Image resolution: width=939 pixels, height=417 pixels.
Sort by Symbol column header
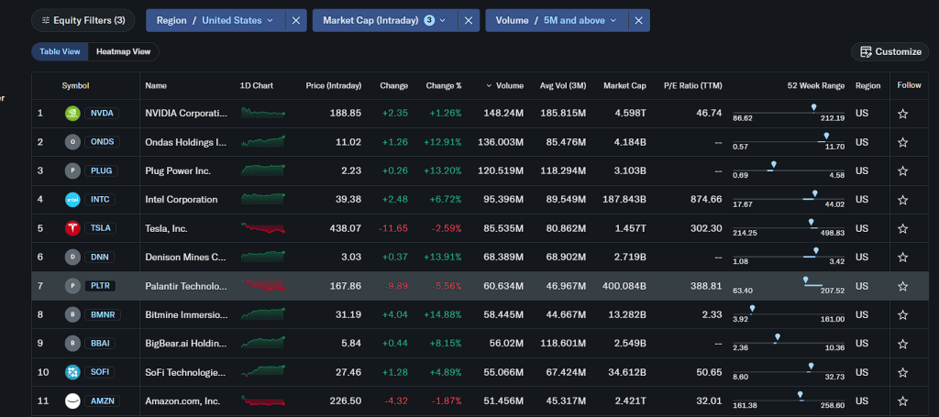coord(75,85)
